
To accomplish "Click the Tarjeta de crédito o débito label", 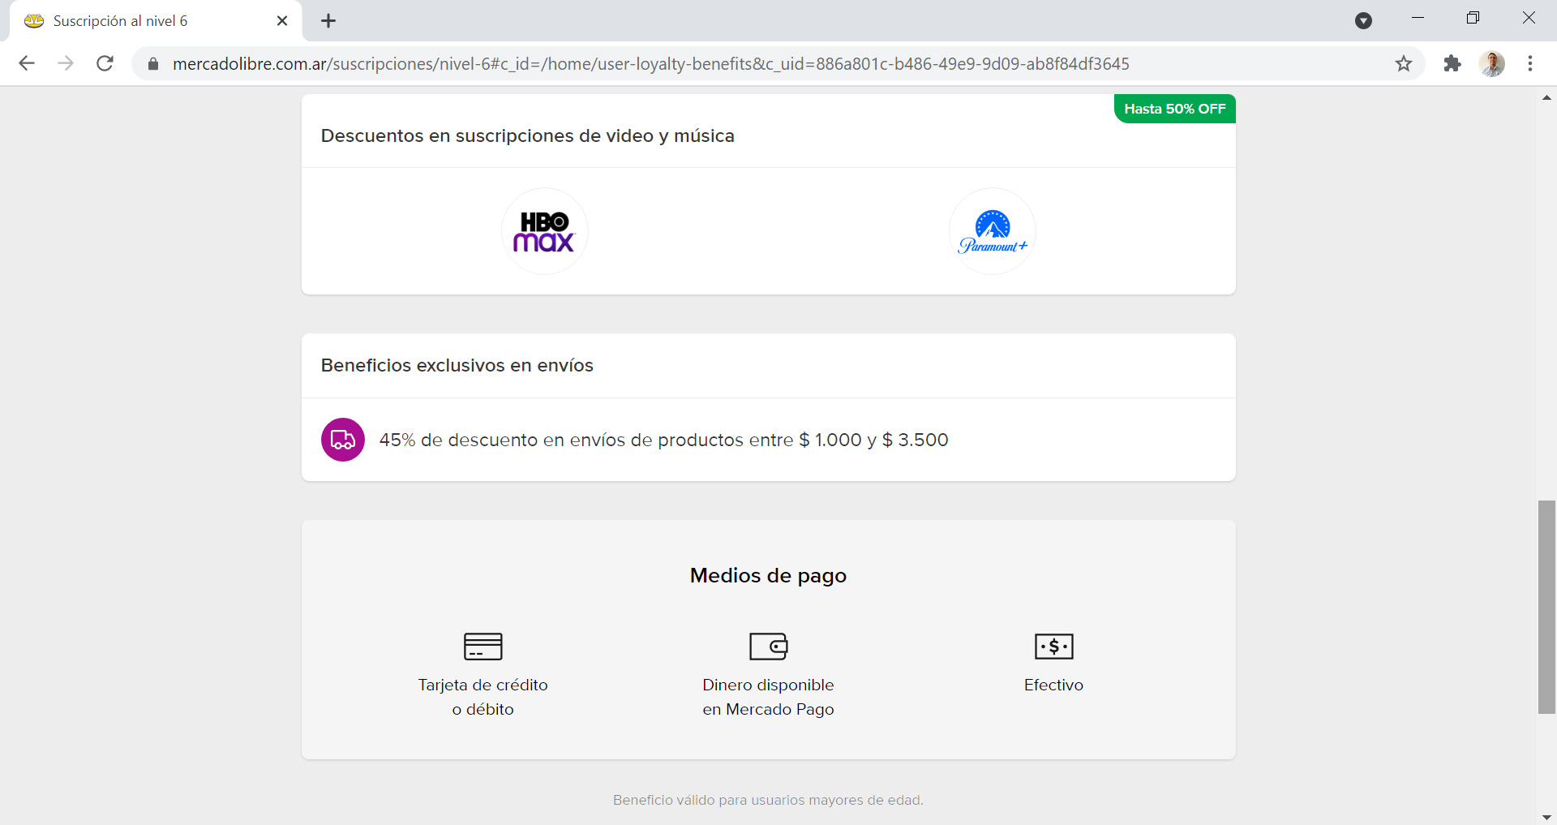I will click(483, 697).
